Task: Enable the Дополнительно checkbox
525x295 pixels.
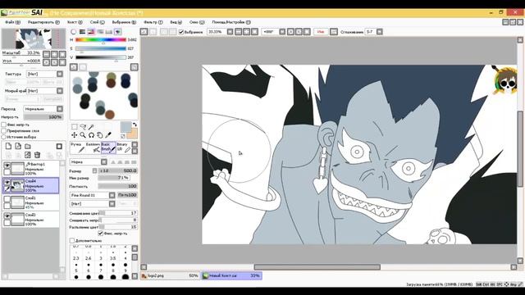Action: (72, 240)
